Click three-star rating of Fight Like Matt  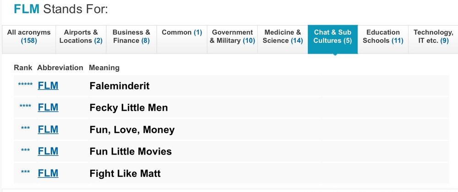25,172
